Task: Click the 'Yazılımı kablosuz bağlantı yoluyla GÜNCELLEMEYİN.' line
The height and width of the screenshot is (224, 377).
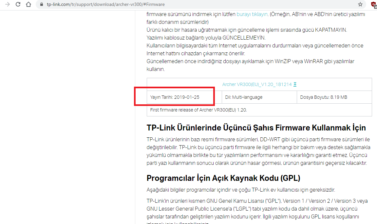Action: click(x=206, y=38)
